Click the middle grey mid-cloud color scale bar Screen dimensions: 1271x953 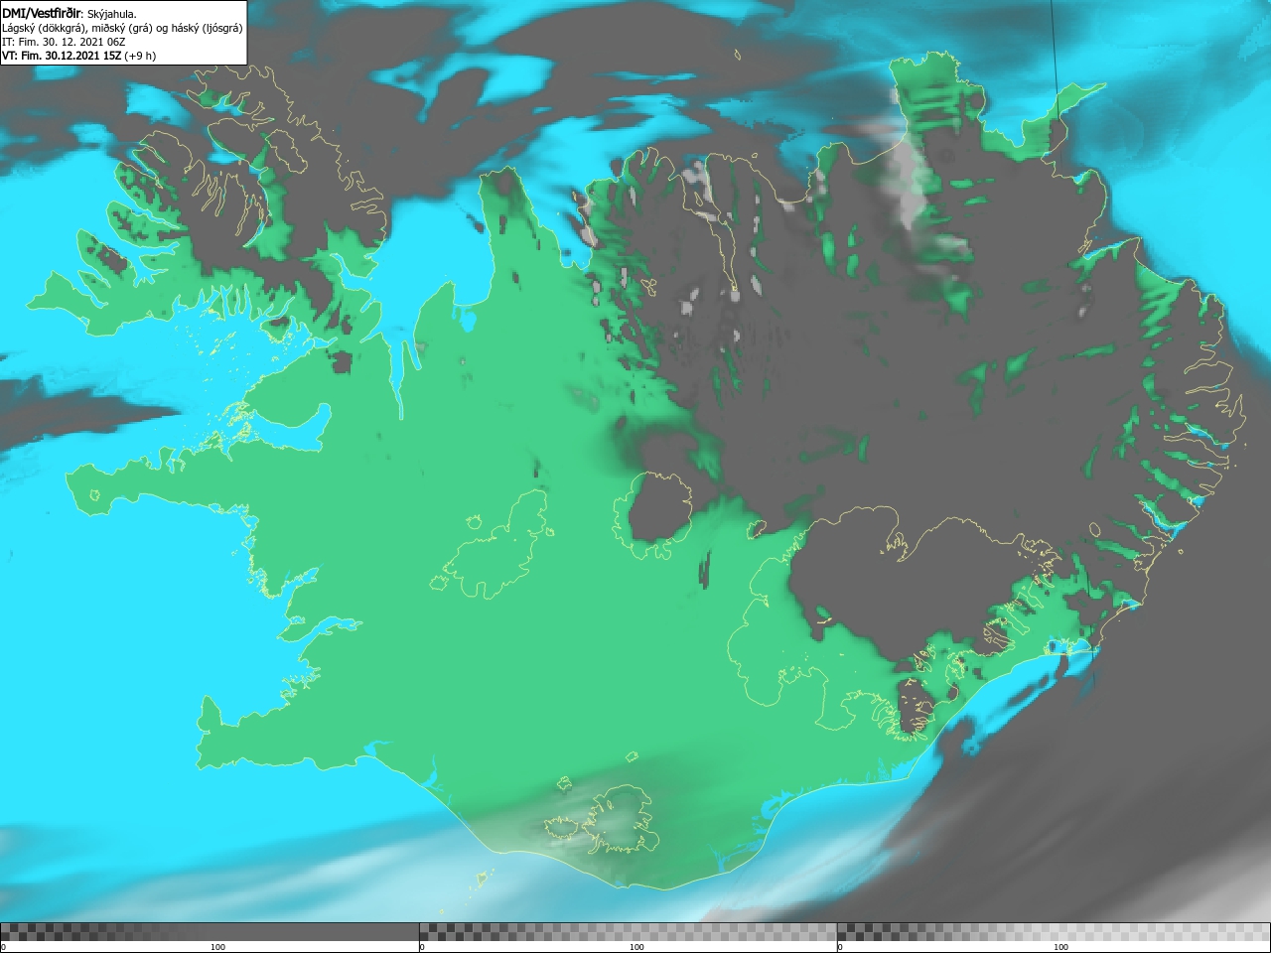pos(629,932)
